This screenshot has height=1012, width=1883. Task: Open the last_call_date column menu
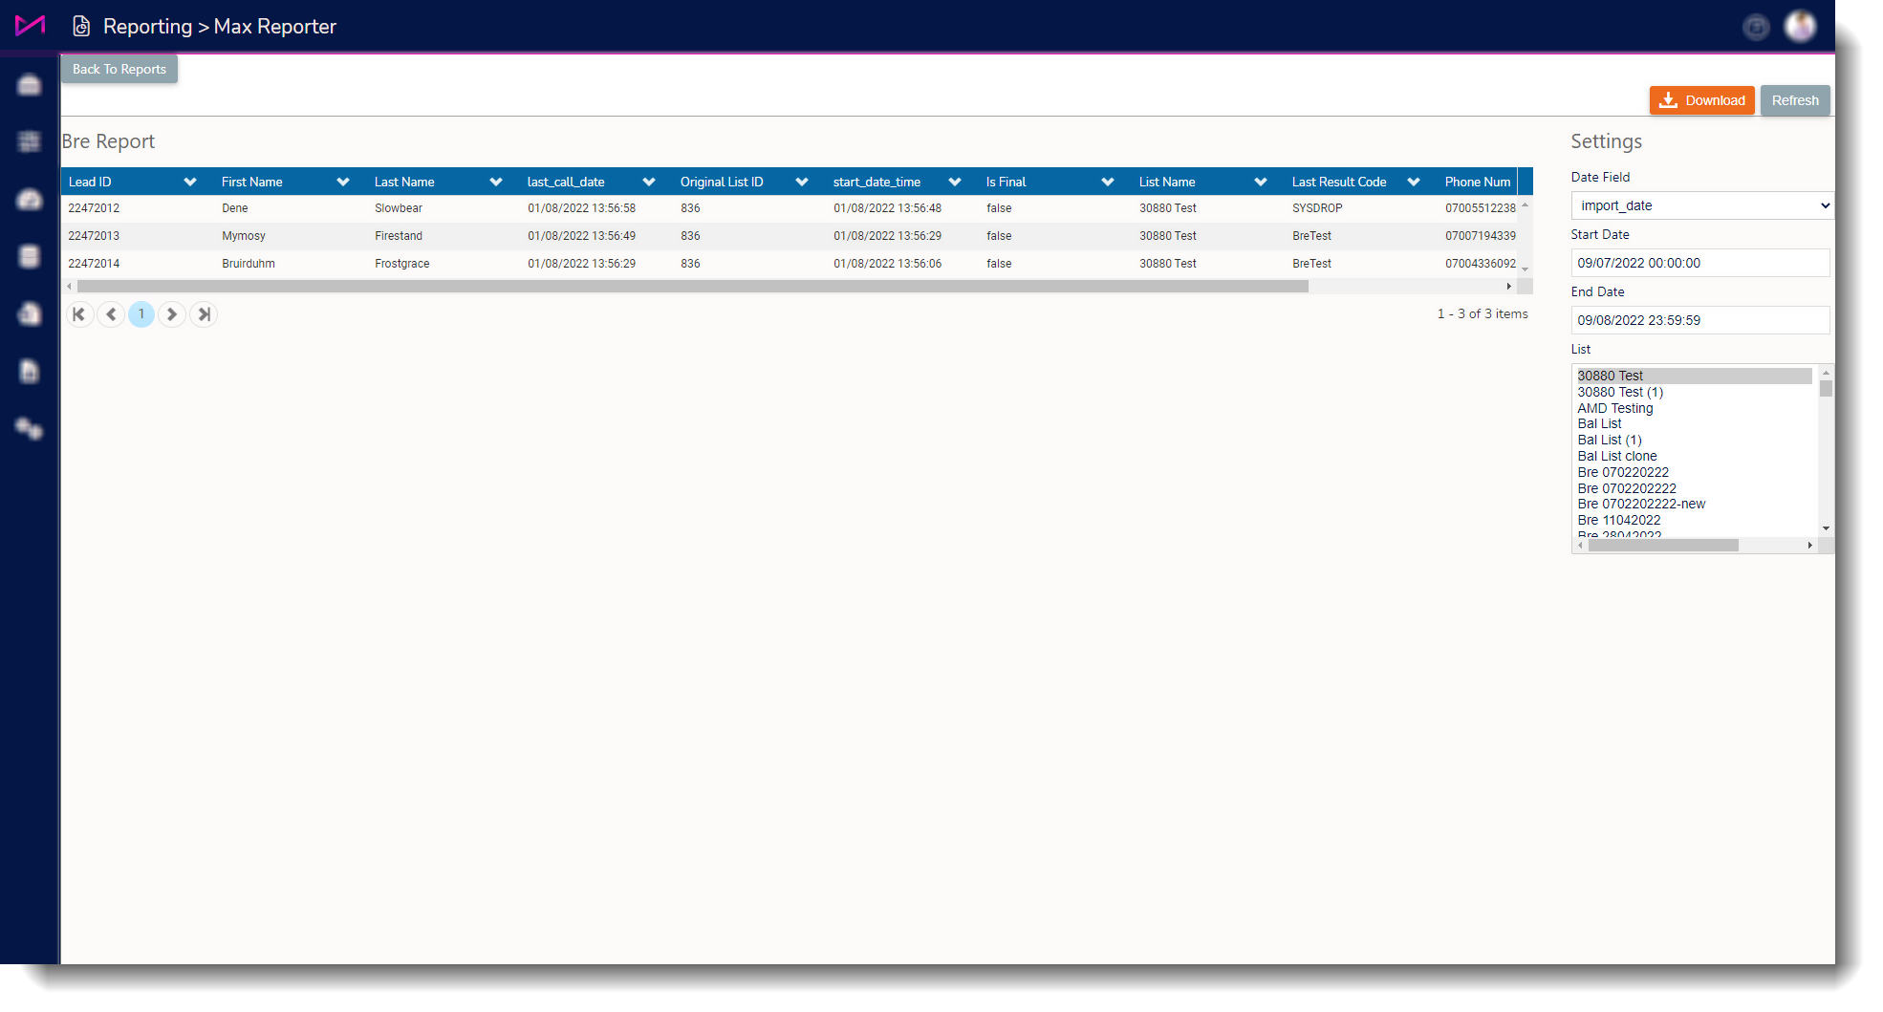pos(649,182)
